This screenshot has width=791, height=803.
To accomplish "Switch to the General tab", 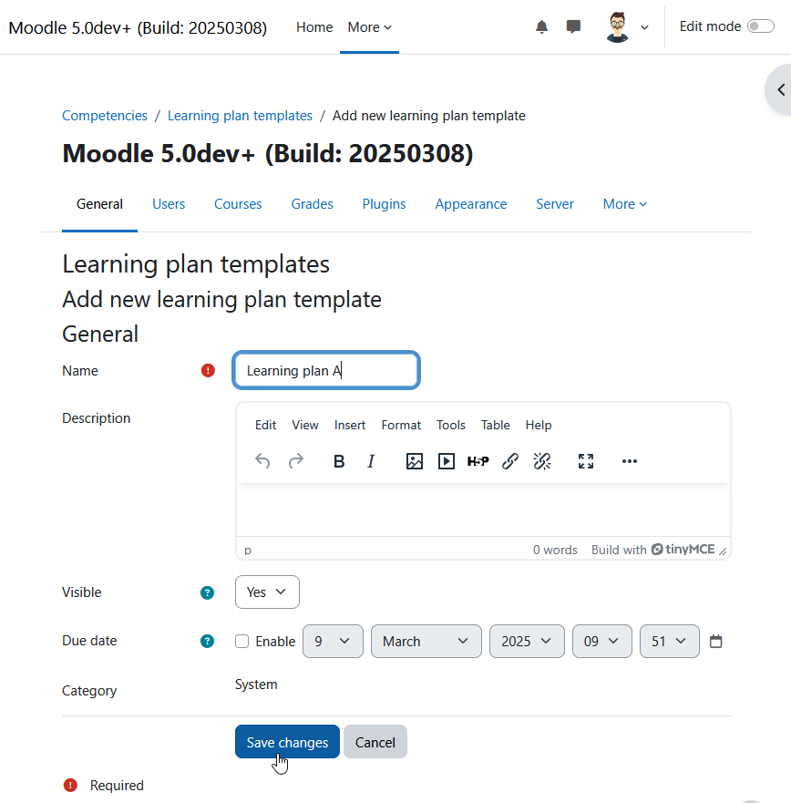I will pos(99,204).
